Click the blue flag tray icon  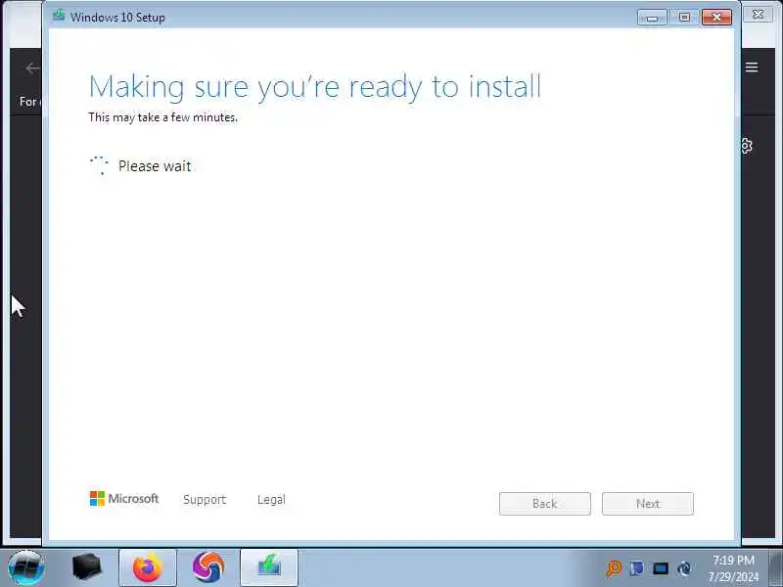click(636, 568)
